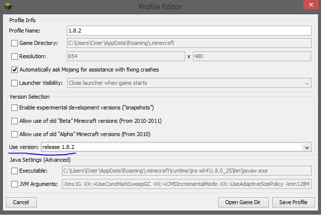Toggle the Executable checkbox in Java Settings

[15, 171]
